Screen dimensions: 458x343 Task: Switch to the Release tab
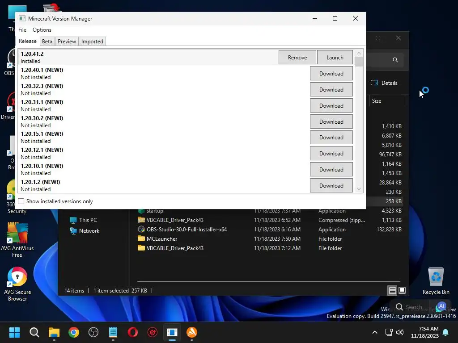pos(28,41)
